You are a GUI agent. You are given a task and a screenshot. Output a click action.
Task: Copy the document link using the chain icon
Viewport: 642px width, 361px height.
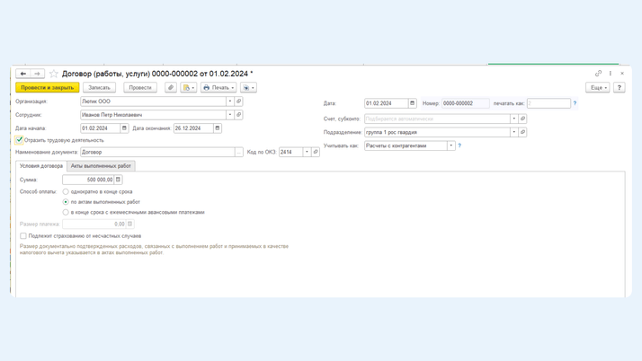[598, 73]
